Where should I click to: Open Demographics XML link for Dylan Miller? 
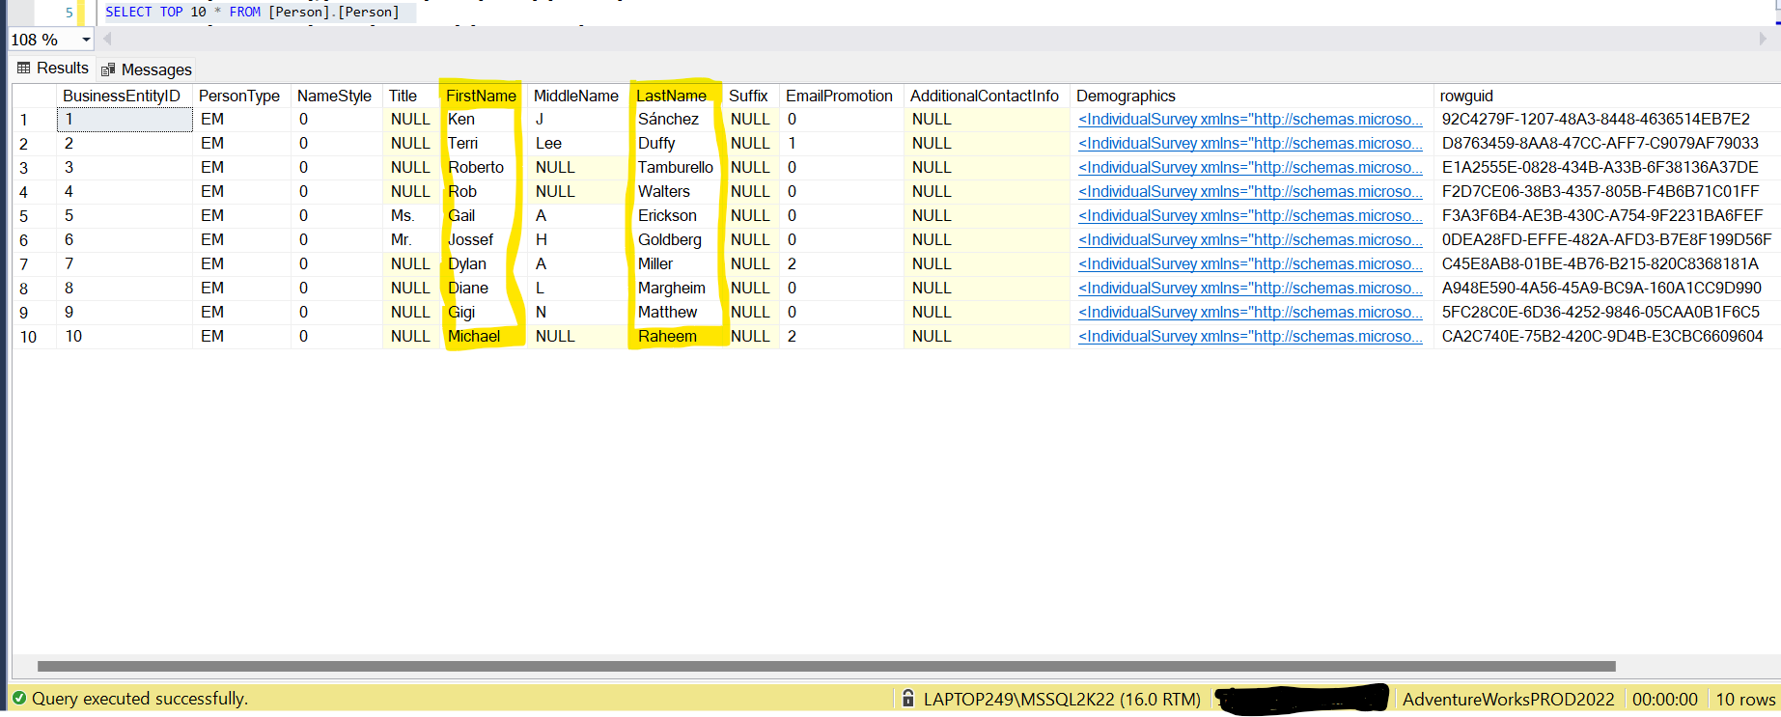pos(1250,263)
